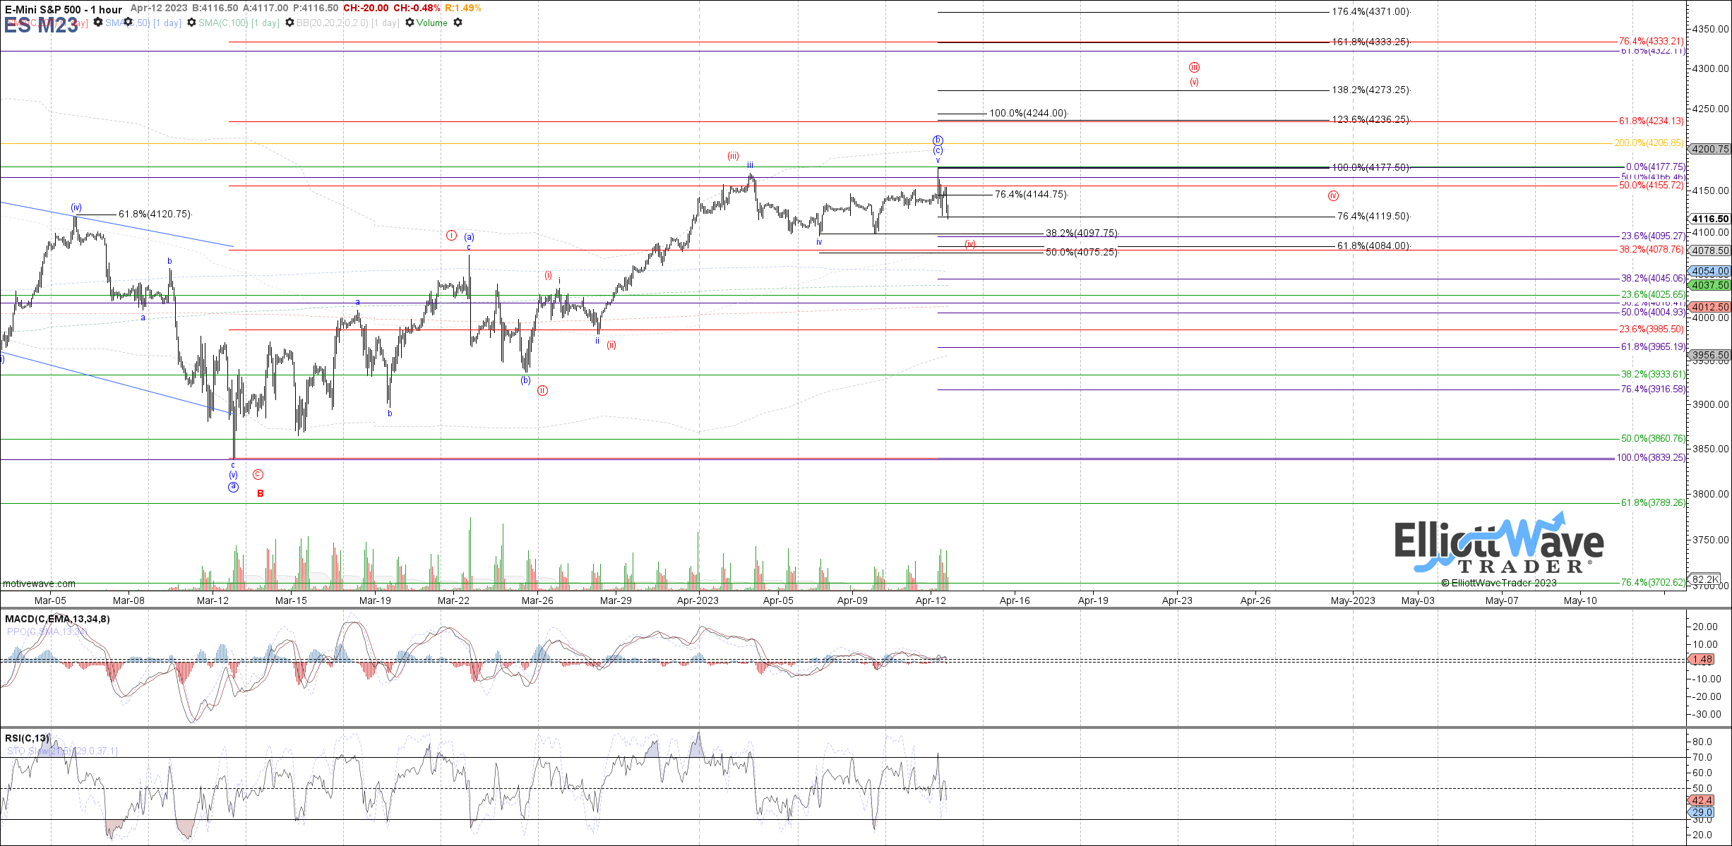Image resolution: width=1732 pixels, height=846 pixels.
Task: Click the current price tag 4116.50
Action: tap(1710, 219)
